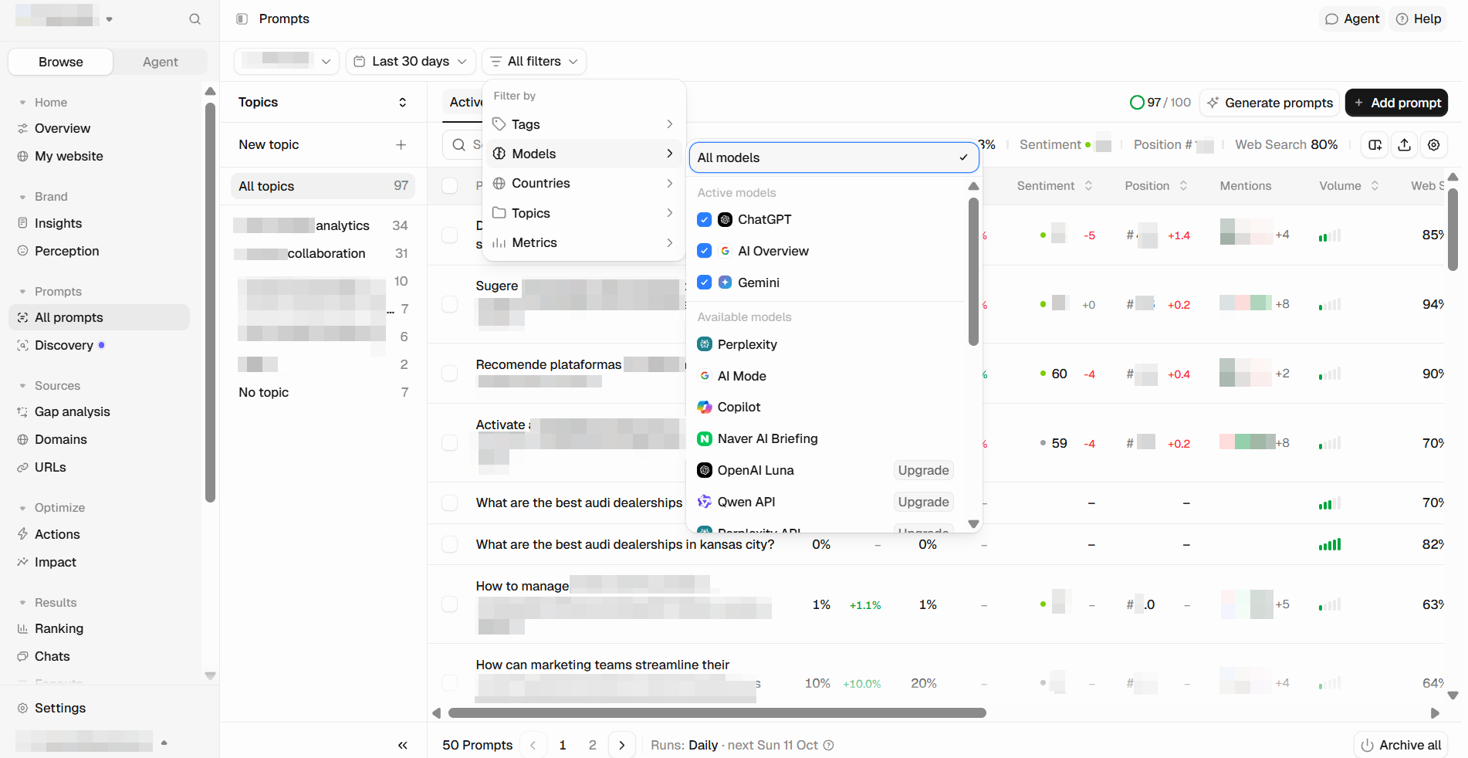Add a new topic with plus icon

401,145
